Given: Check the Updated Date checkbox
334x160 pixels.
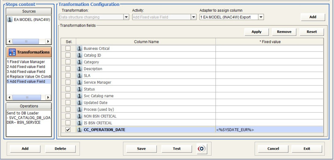Looking at the screenshot, I should tap(68, 103).
